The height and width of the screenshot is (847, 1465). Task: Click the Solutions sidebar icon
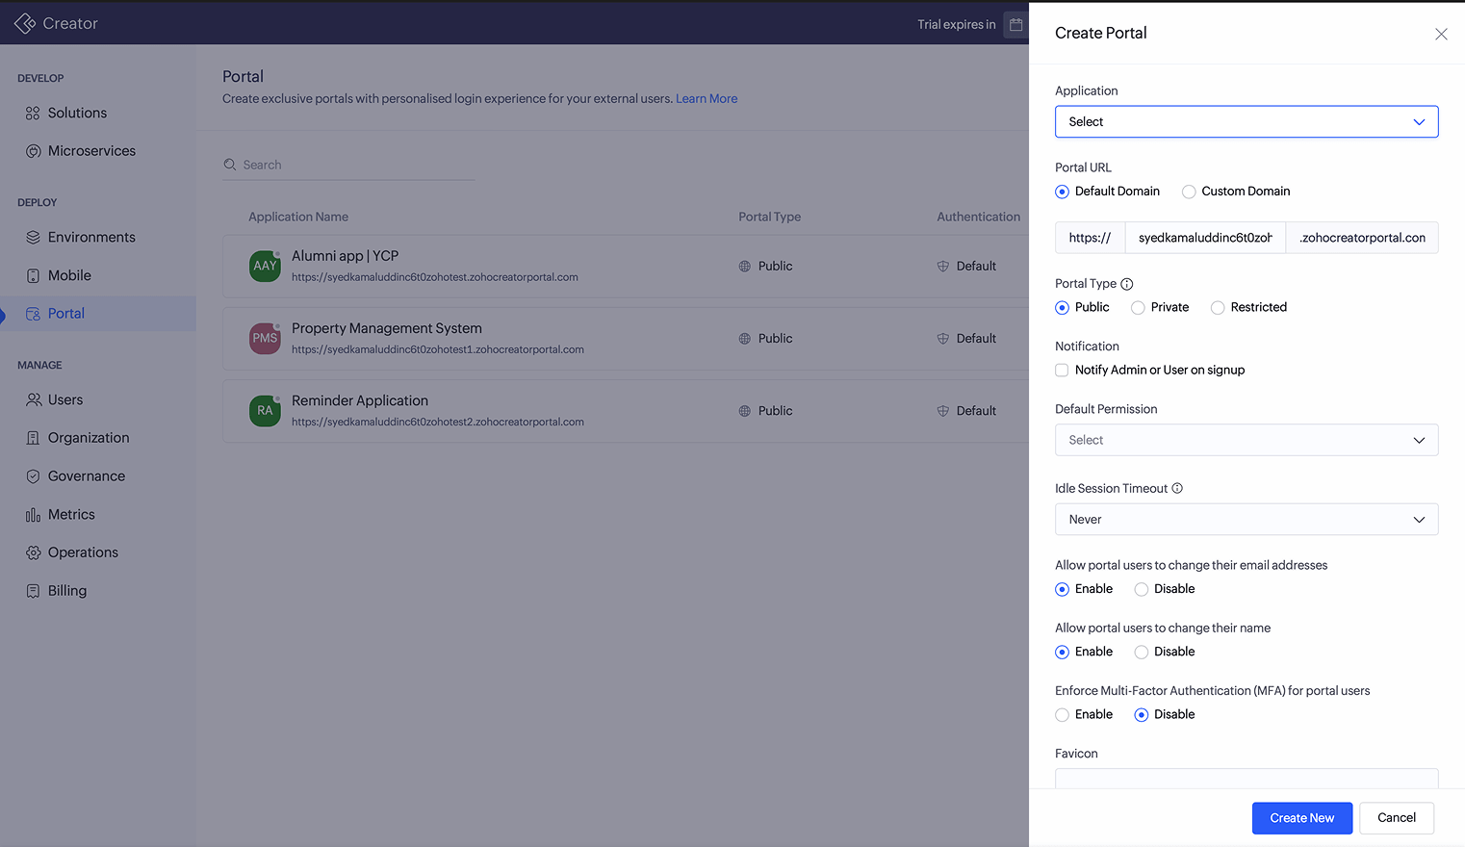(33, 114)
